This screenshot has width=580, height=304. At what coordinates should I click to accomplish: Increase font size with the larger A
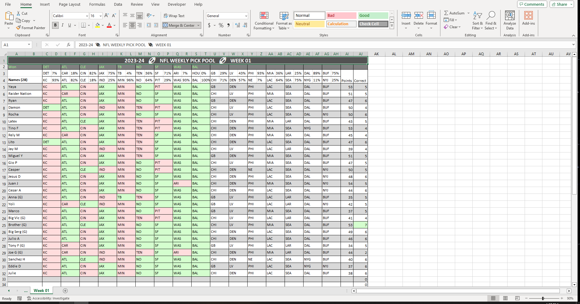point(106,16)
